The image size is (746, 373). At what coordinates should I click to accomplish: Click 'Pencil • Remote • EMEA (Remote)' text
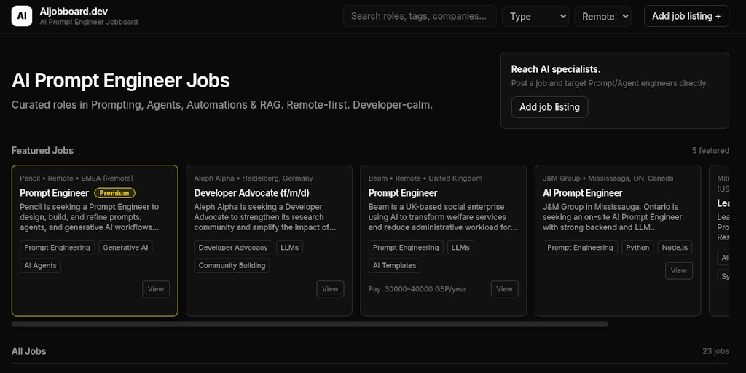pyautogui.click(x=76, y=178)
